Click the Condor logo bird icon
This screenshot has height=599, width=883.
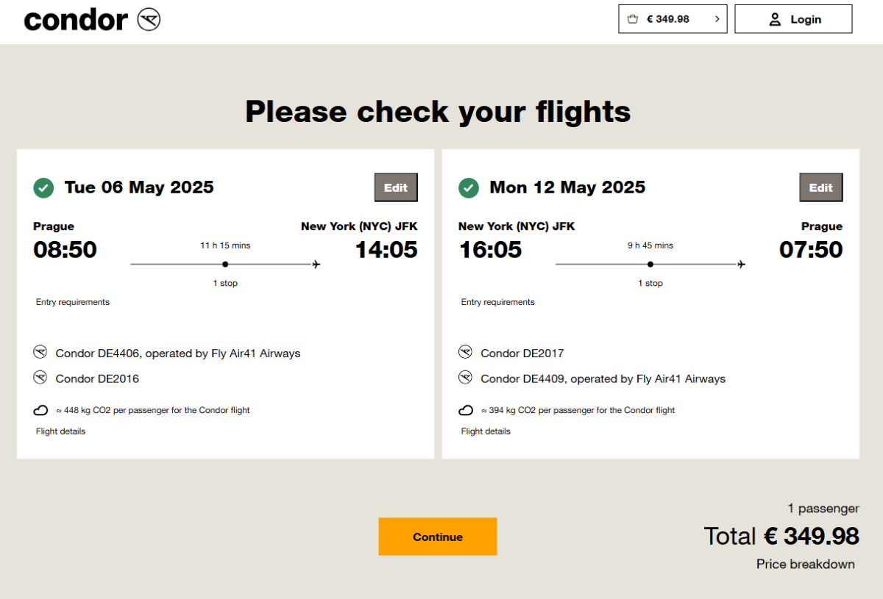(149, 20)
